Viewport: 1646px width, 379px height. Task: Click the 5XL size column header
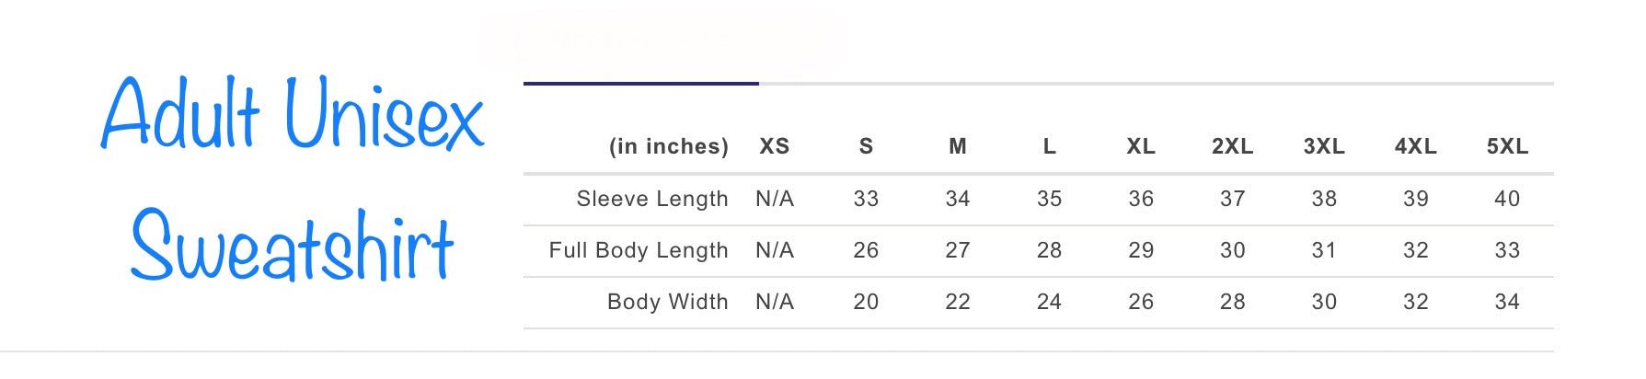(1507, 146)
